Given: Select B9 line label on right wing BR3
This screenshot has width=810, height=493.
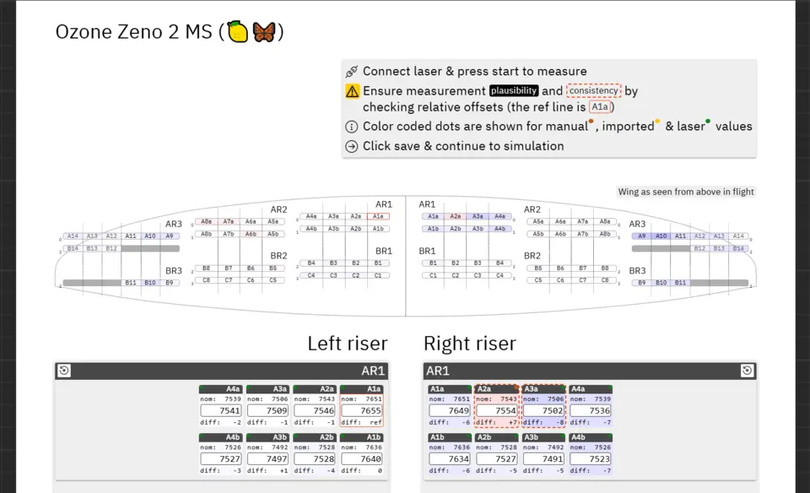Looking at the screenshot, I should tap(641, 283).
